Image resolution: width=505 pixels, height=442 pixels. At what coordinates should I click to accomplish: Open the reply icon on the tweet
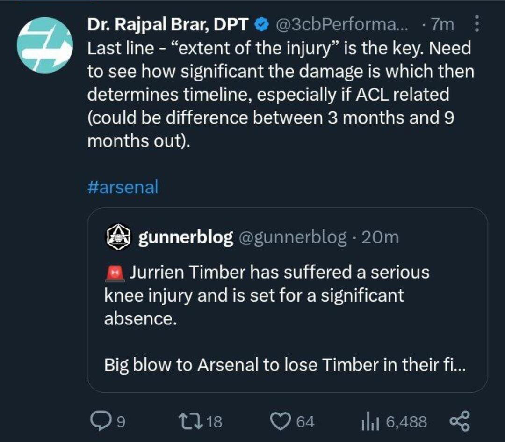coord(99,421)
